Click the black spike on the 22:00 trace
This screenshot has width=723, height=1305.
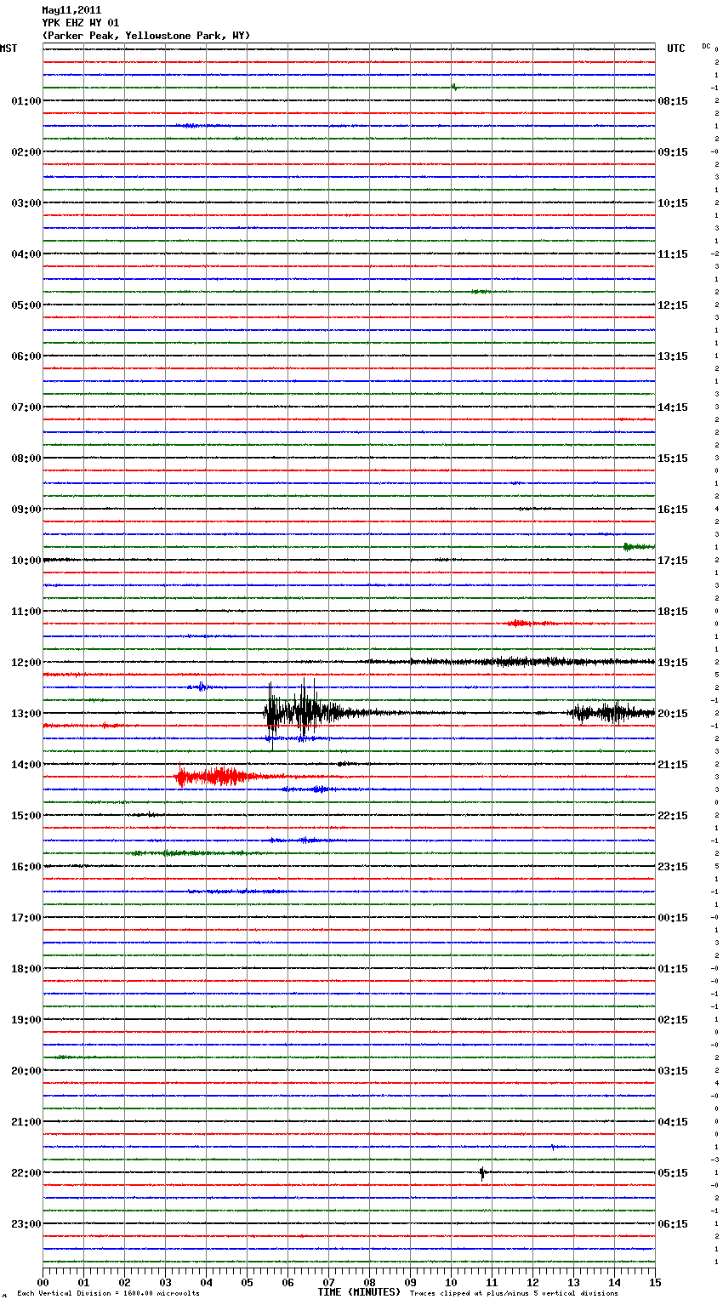point(482,1173)
